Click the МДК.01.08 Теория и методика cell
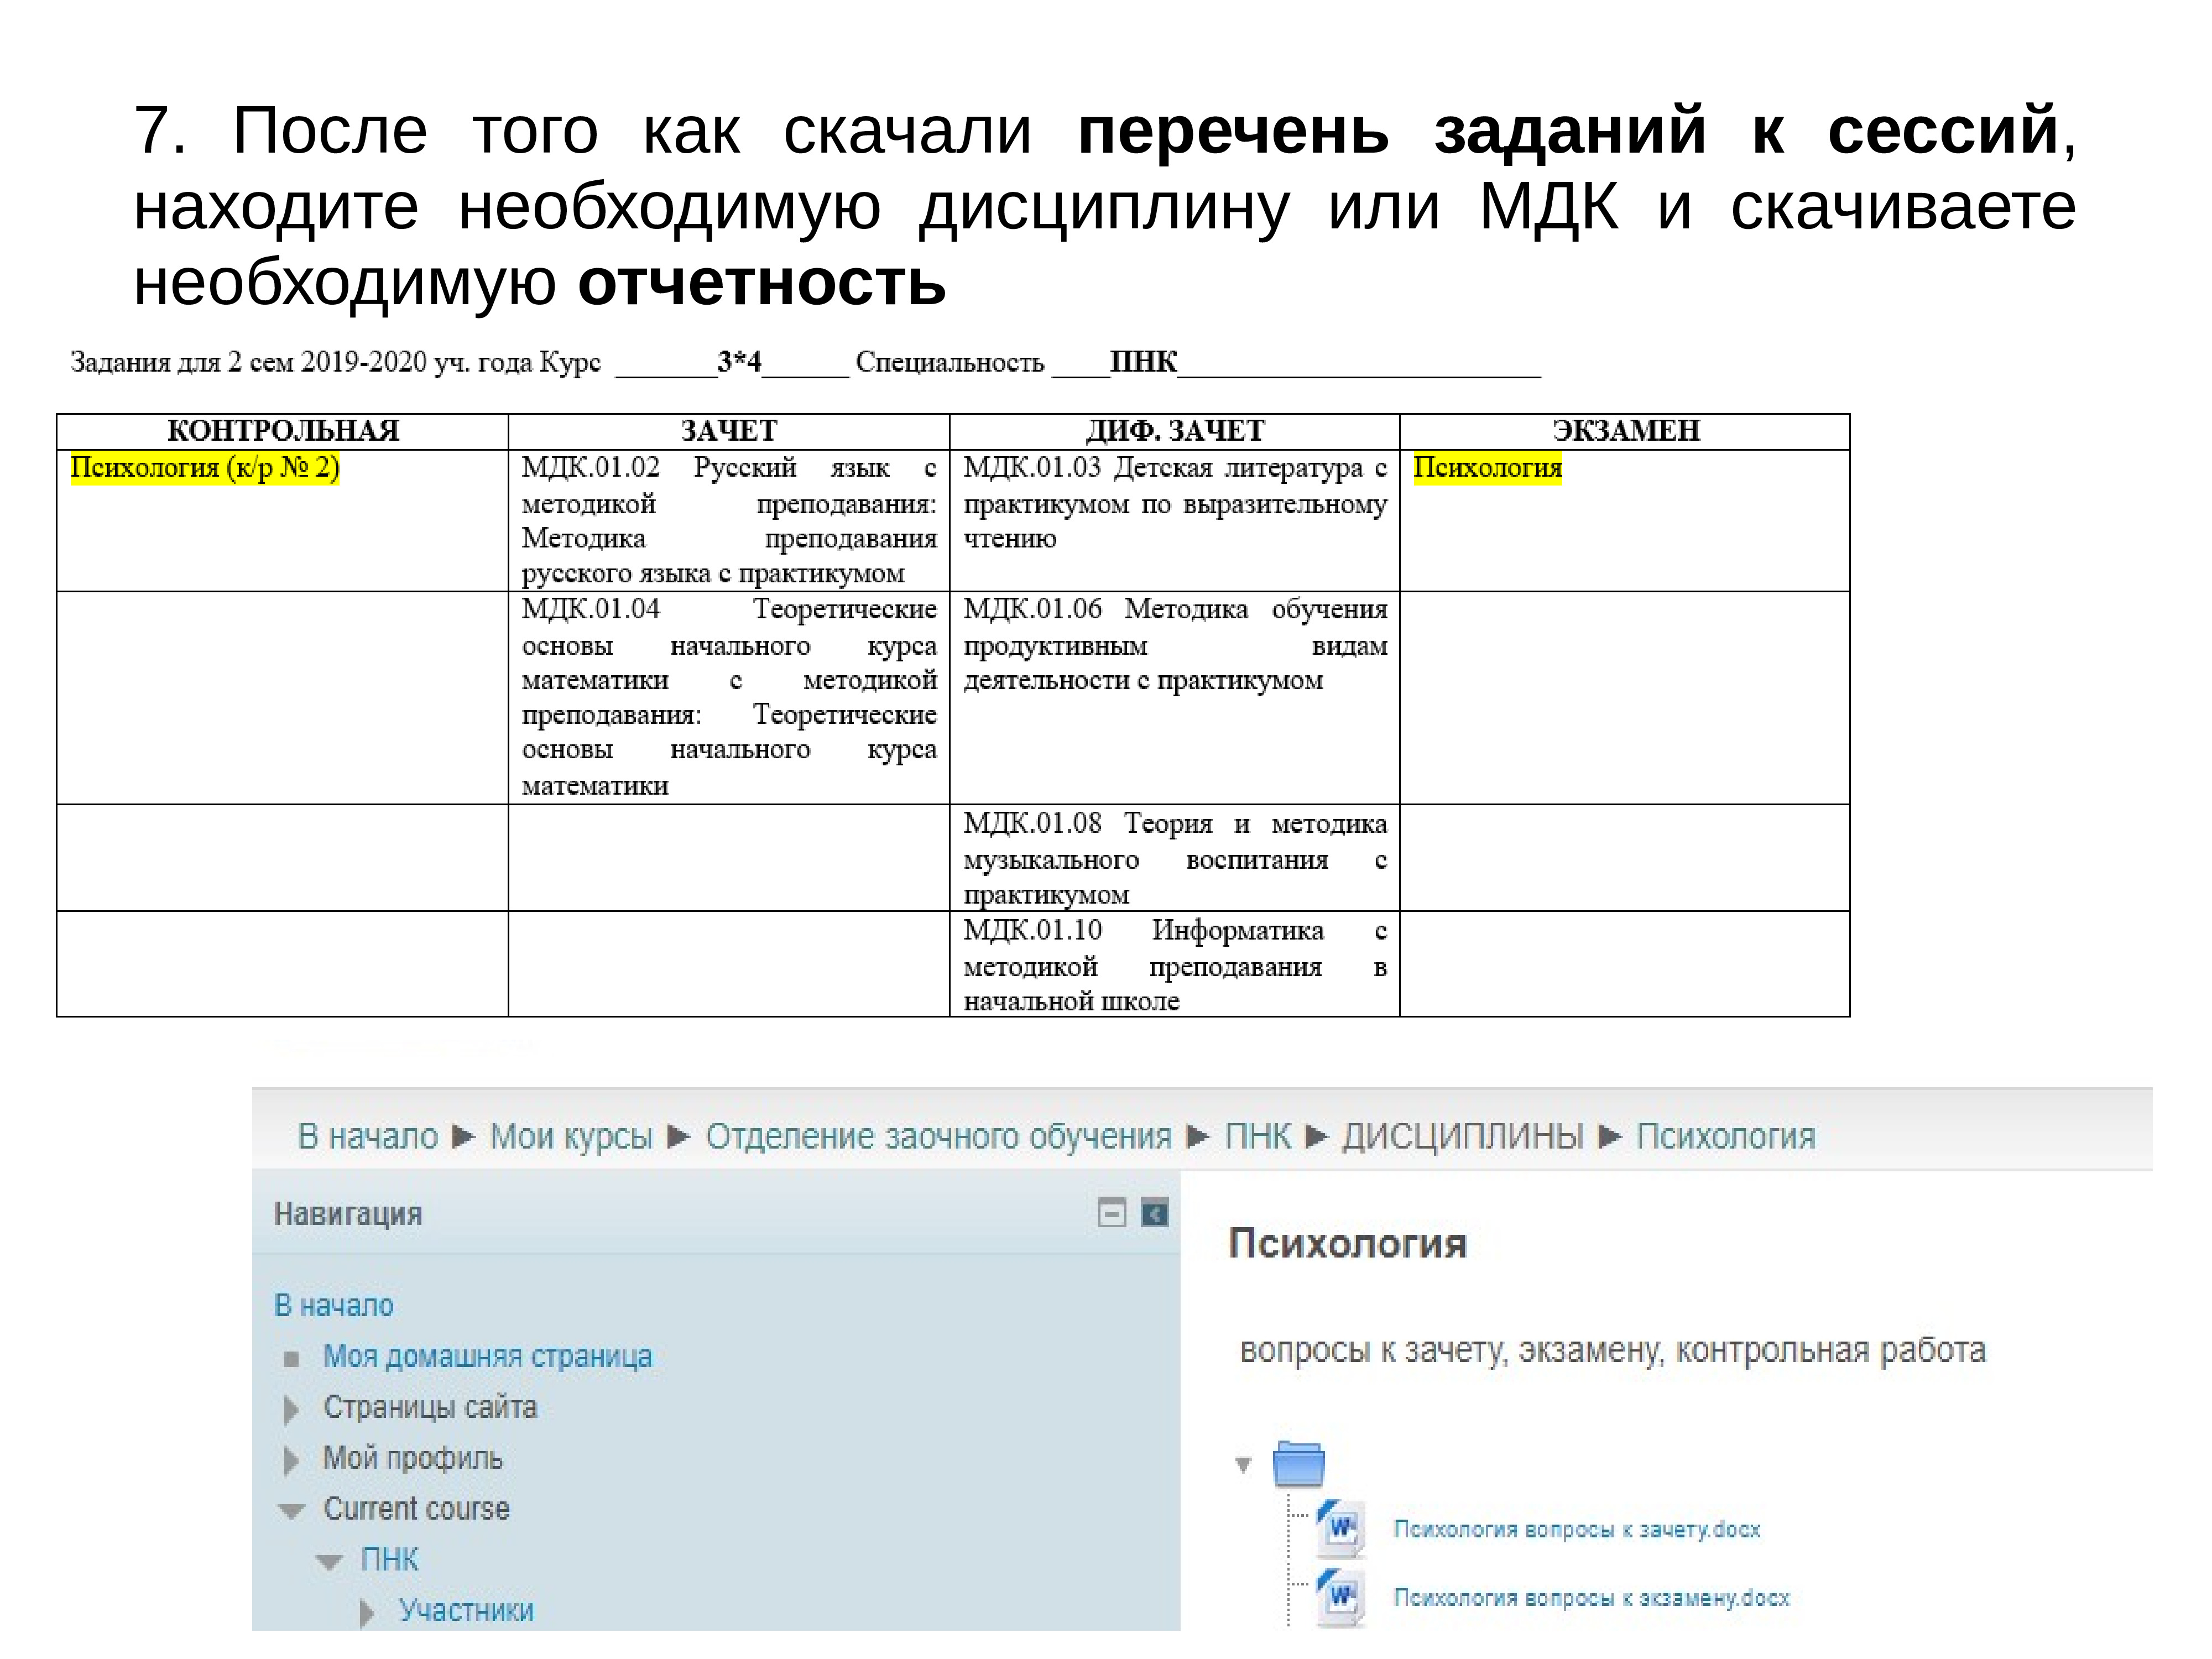This screenshot has height=1659, width=2212. coord(1175,858)
